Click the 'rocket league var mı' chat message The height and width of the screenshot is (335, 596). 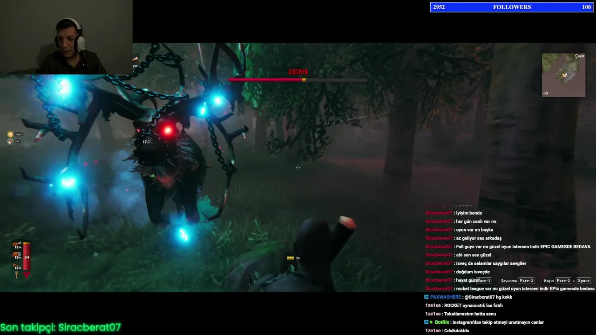(x=525, y=288)
